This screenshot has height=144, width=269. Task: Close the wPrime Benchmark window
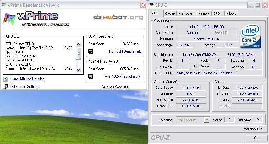tap(143, 5)
